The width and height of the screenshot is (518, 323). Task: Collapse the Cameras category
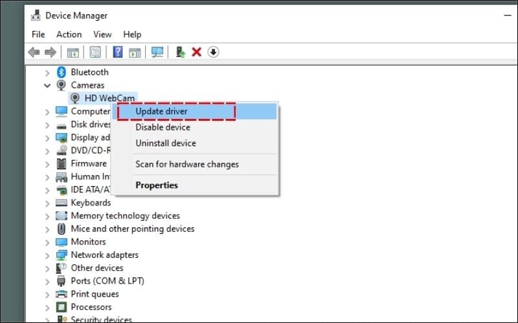47,86
